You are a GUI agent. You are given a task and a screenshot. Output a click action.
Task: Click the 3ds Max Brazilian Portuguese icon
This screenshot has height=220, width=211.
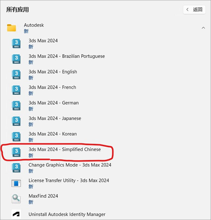pos(16,59)
